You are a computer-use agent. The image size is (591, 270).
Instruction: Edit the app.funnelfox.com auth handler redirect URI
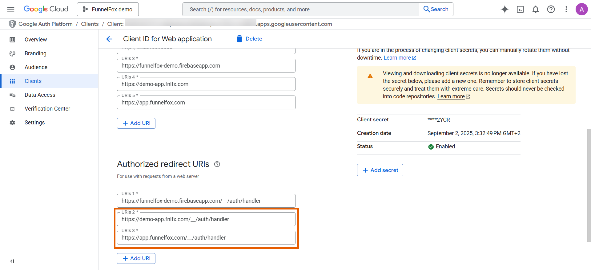tap(206, 238)
